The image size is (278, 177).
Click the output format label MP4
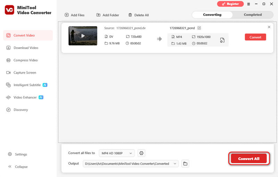pyautogui.click(x=179, y=37)
